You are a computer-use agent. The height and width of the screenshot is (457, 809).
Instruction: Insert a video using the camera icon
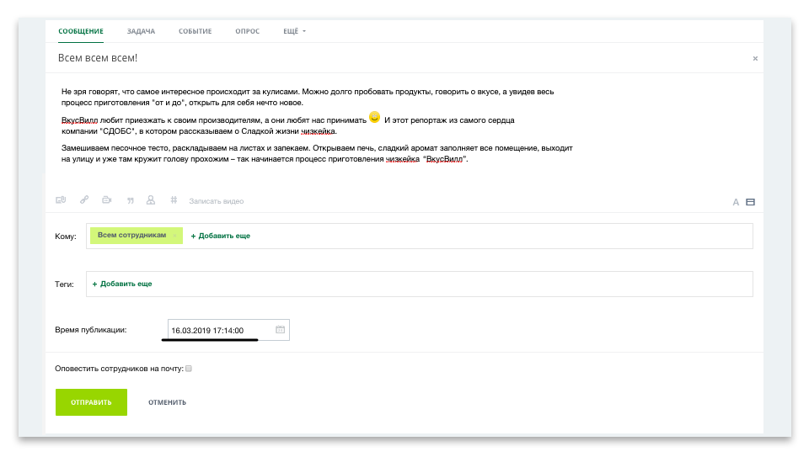[x=107, y=200]
